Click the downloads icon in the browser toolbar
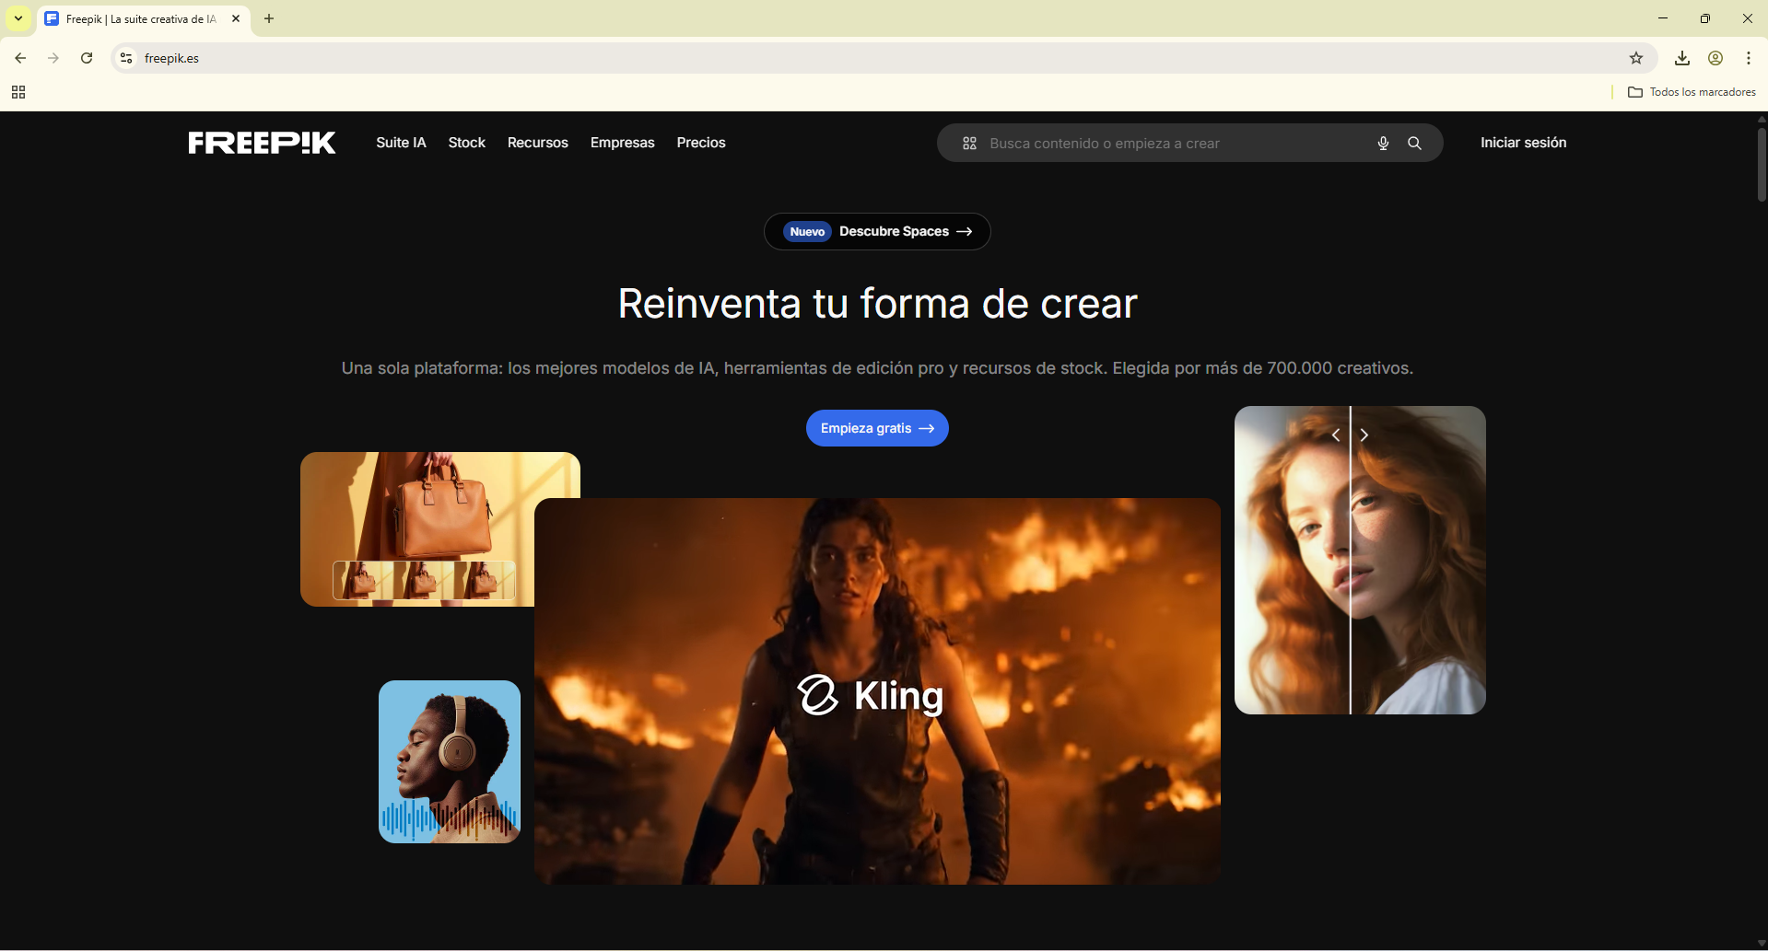 click(x=1681, y=58)
